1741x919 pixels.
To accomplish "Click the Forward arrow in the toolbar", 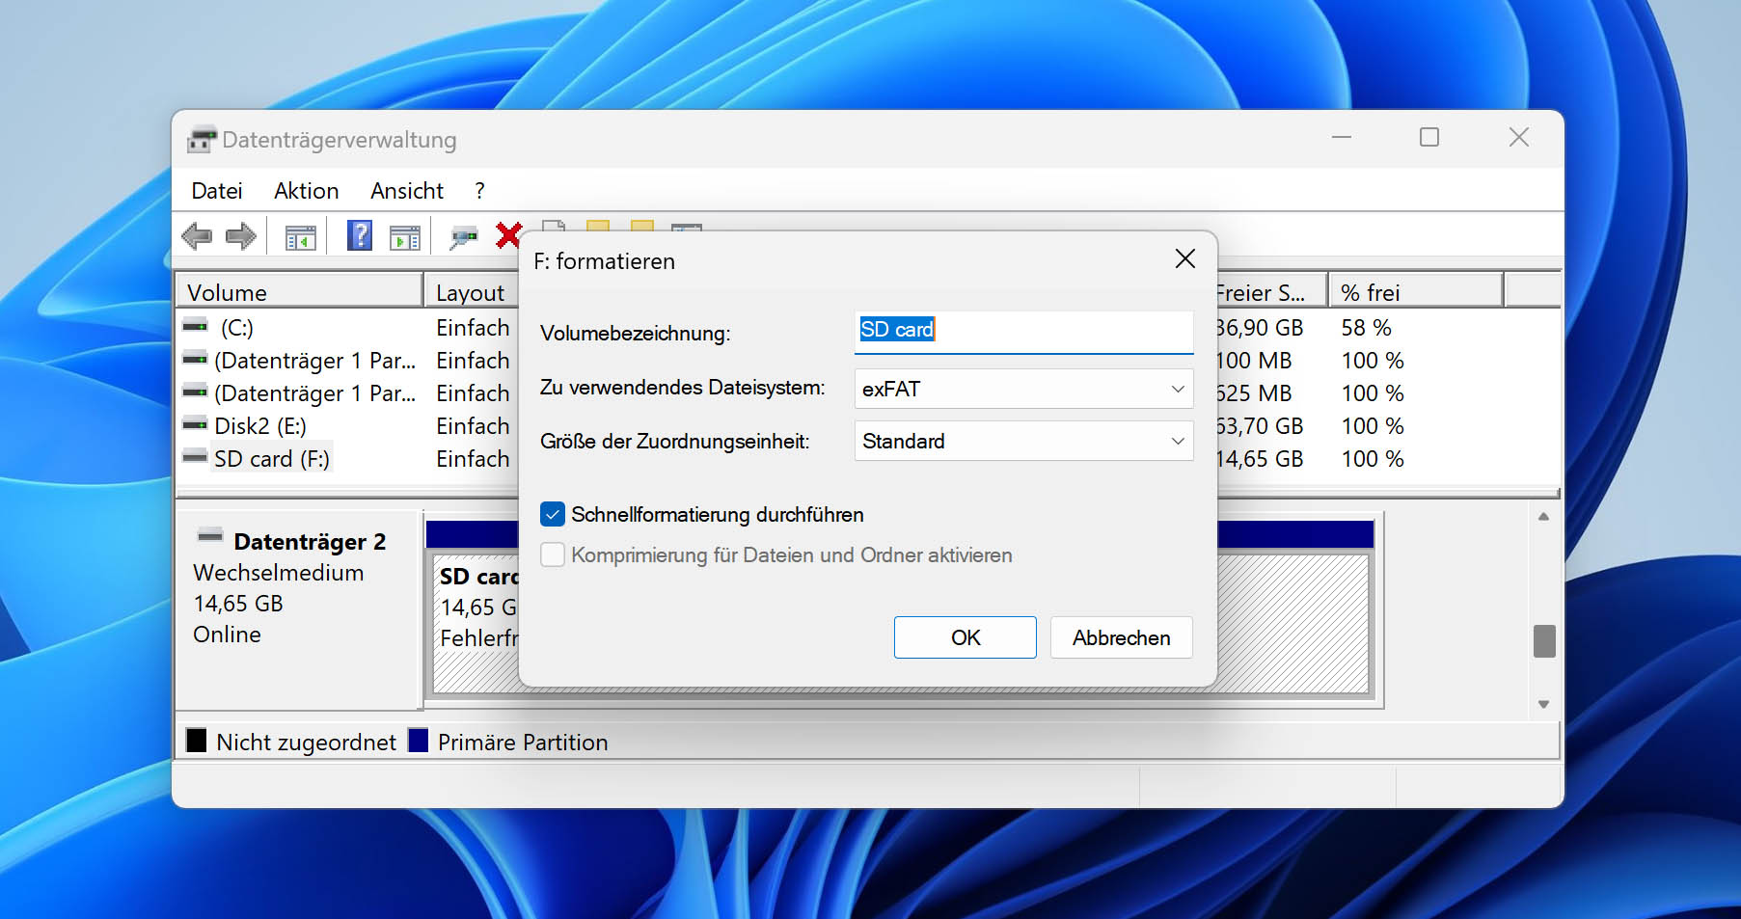I will coord(240,235).
